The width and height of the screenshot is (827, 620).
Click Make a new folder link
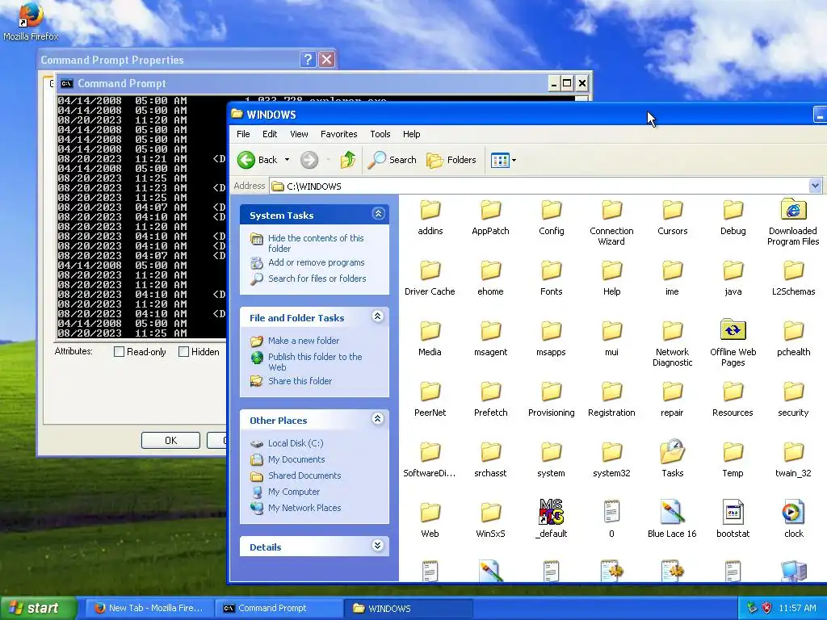304,341
